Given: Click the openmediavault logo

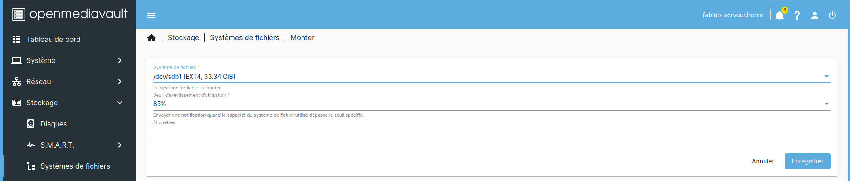Looking at the screenshot, I should tap(70, 15).
